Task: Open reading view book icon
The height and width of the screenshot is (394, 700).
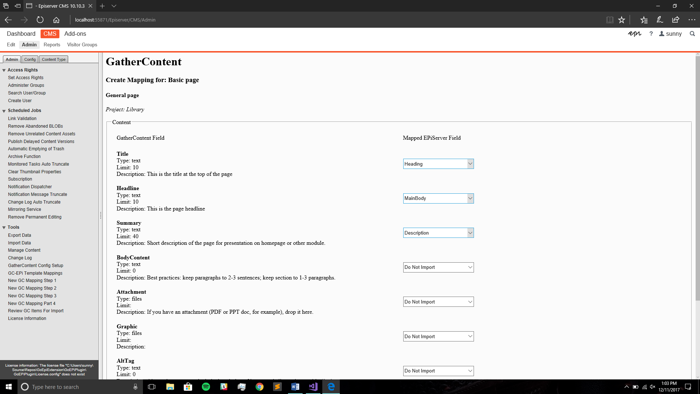Action: [610, 20]
